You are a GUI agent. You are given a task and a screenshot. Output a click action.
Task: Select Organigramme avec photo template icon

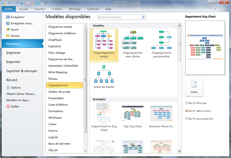133,40
